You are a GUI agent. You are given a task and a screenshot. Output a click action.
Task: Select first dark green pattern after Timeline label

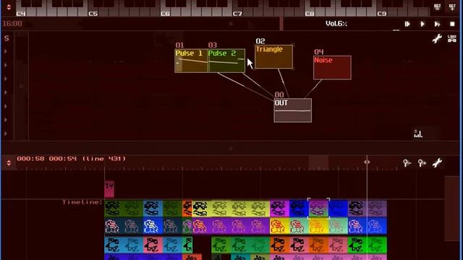tap(114, 209)
